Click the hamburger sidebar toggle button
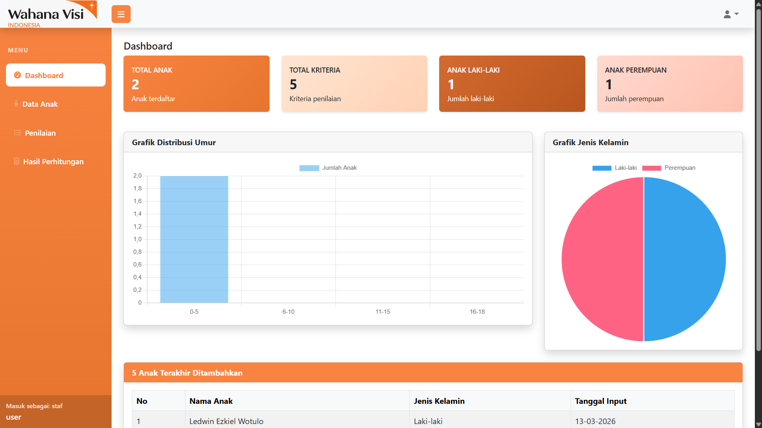Viewport: 762px width, 428px height. (121, 14)
